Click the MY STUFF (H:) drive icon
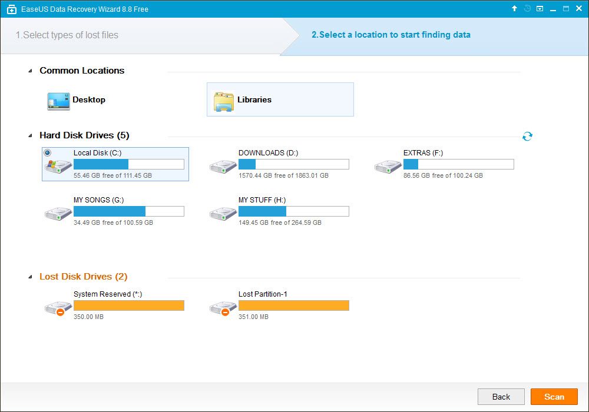589x412 pixels. click(x=223, y=214)
